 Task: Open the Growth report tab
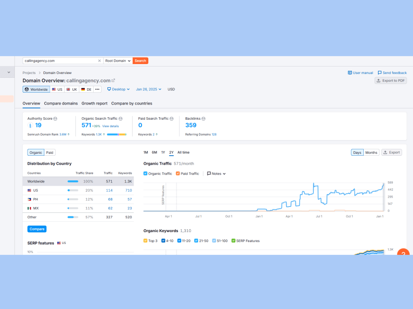pyautogui.click(x=94, y=103)
